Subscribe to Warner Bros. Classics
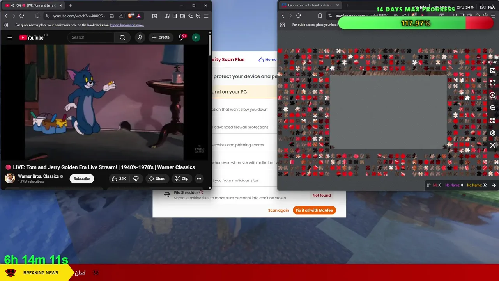The height and width of the screenshot is (281, 499). click(82, 179)
